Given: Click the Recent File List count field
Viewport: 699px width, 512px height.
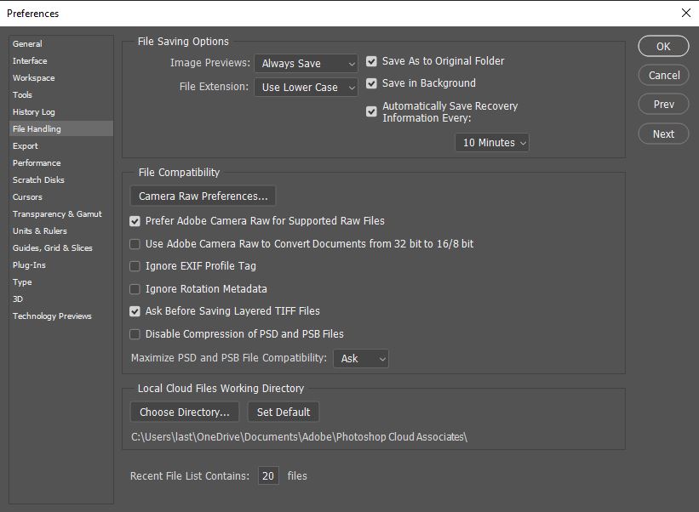Looking at the screenshot, I should point(268,476).
